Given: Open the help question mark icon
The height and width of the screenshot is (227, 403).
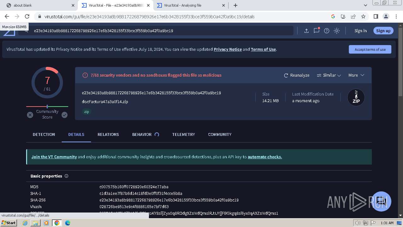Looking at the screenshot, I should 326,31.
